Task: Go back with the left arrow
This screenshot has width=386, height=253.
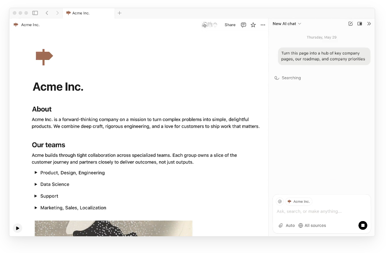Action: pyautogui.click(x=47, y=13)
